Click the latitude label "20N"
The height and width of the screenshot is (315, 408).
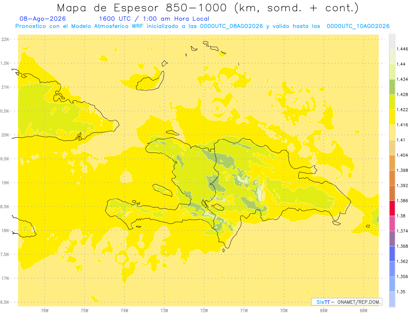pos(5,135)
